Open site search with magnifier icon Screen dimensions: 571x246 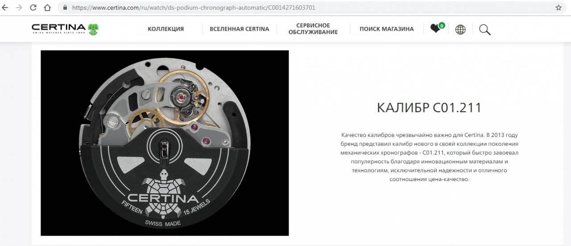485,29
